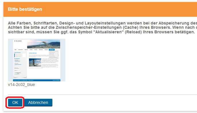Click the Neuigkeiten sidebar heading in preview
The image size is (197, 113).
pyautogui.click(x=17, y=59)
